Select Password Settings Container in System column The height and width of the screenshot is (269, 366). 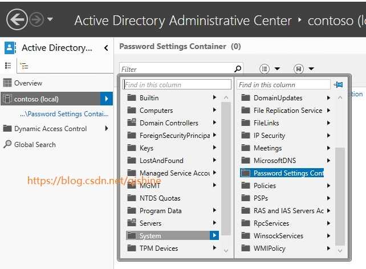[282, 173]
